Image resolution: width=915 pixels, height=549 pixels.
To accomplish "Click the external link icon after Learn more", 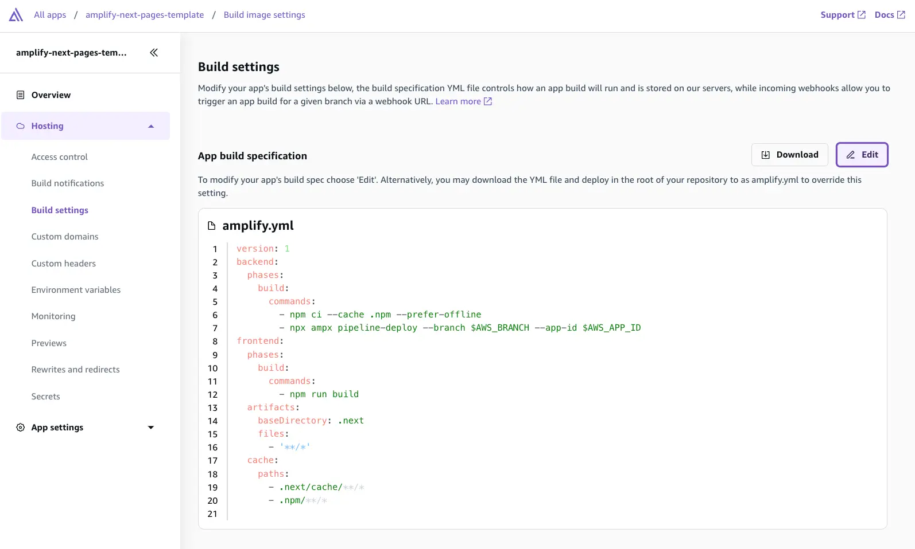I will [488, 101].
